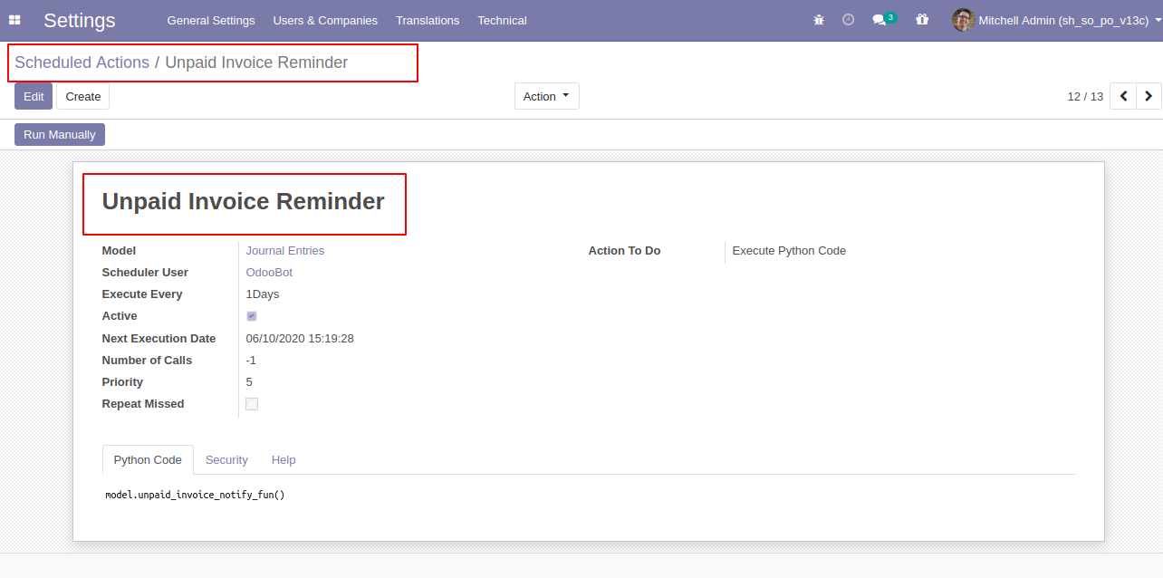Go to previous record arrow
Screen dimensions: 1163x578
pos(1123,96)
